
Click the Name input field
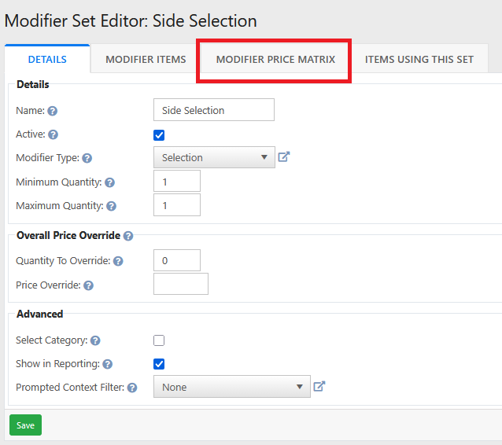(x=214, y=110)
